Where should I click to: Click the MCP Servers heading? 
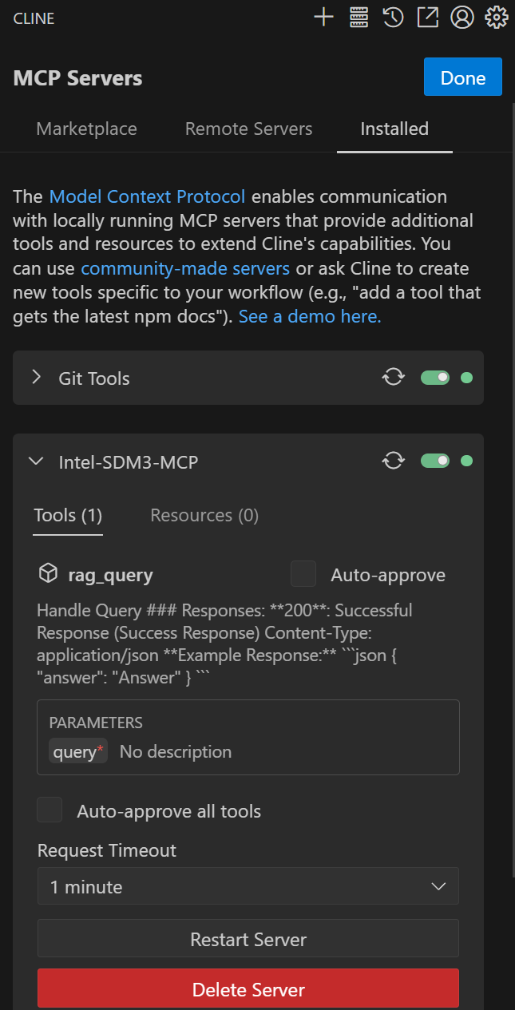pos(77,78)
